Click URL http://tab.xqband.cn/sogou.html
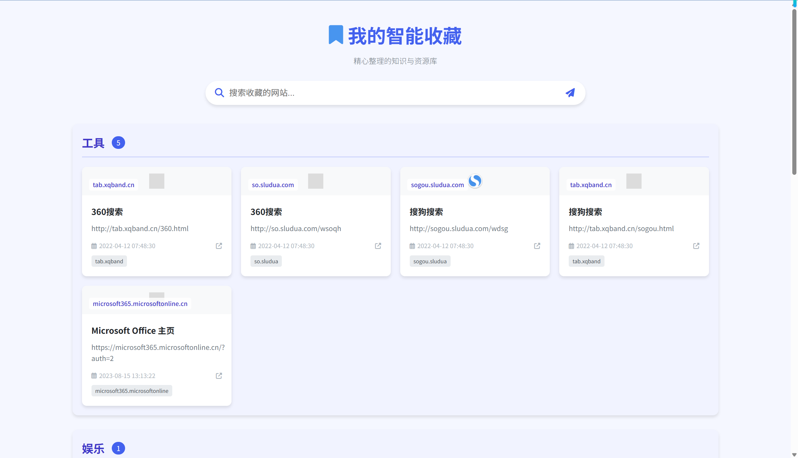The height and width of the screenshot is (458, 798). pyautogui.click(x=621, y=229)
